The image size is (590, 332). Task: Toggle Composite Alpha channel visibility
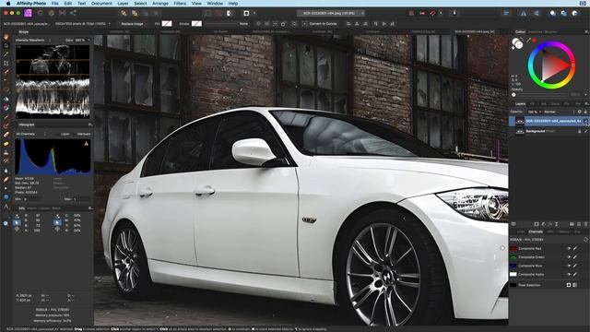click(x=569, y=275)
